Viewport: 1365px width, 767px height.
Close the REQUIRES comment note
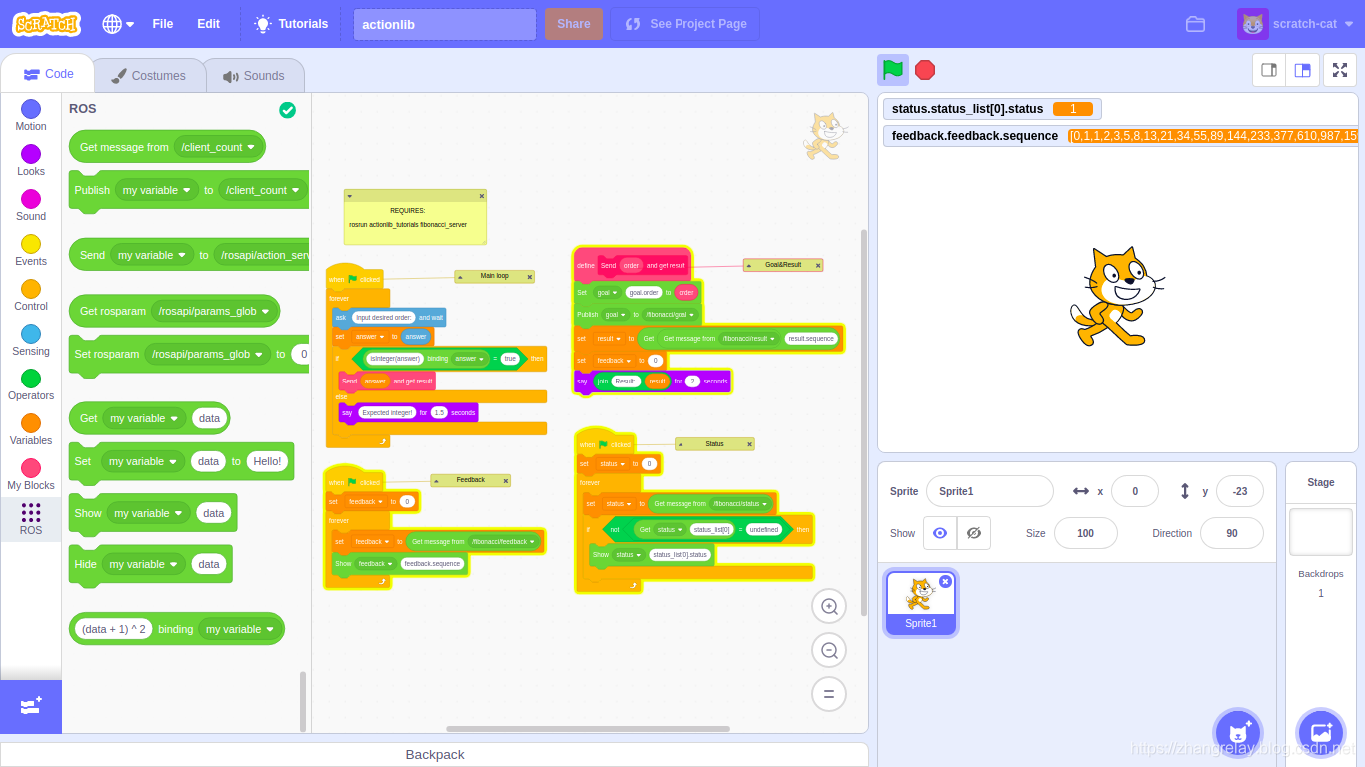coord(481,196)
